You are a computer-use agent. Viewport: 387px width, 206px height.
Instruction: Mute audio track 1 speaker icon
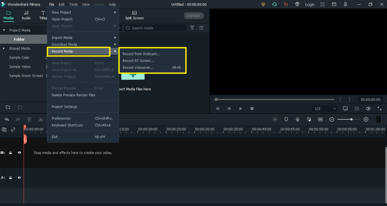click(20, 178)
